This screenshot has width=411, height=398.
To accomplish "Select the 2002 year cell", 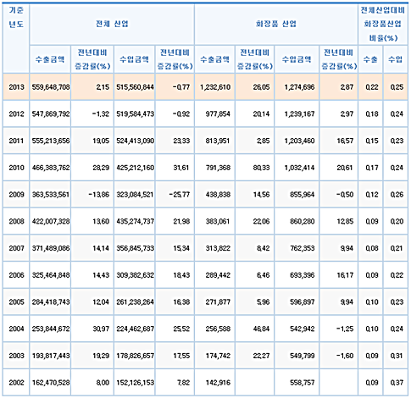I will coord(16,383).
